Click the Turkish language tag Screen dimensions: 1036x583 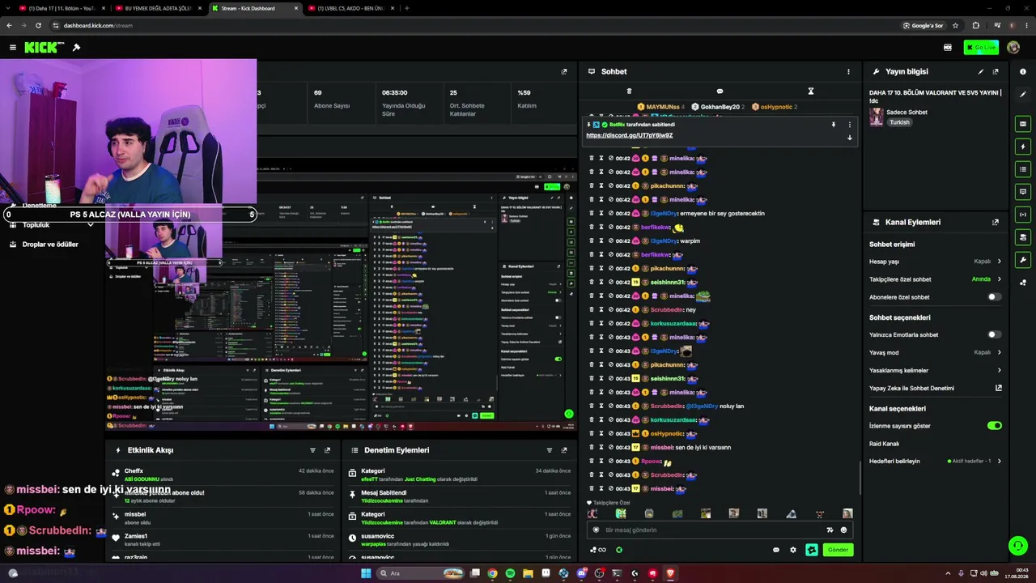[x=899, y=122]
